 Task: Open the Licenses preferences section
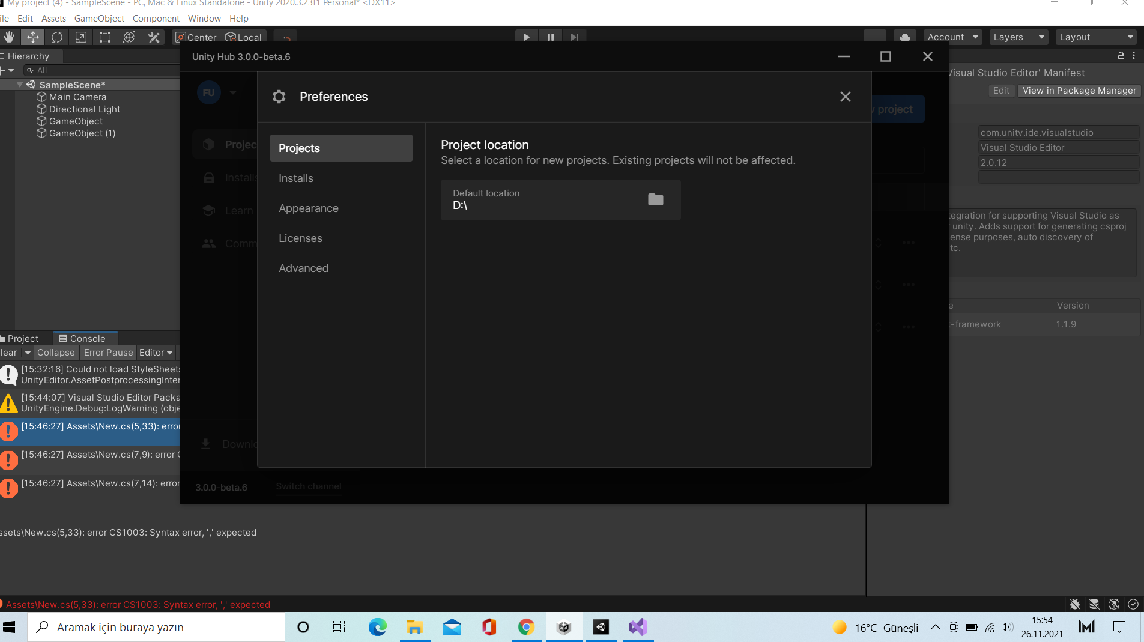[x=341, y=238]
